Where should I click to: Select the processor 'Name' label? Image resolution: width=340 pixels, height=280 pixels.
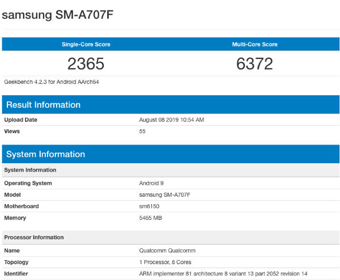[x=12, y=251]
